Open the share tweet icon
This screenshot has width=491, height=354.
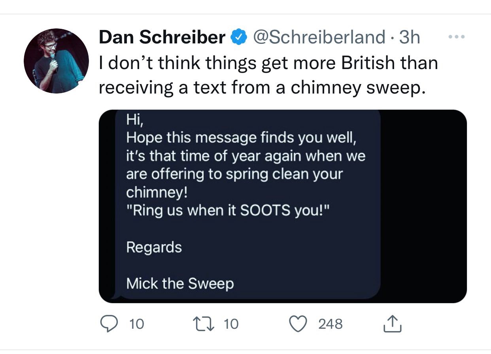coord(393,323)
